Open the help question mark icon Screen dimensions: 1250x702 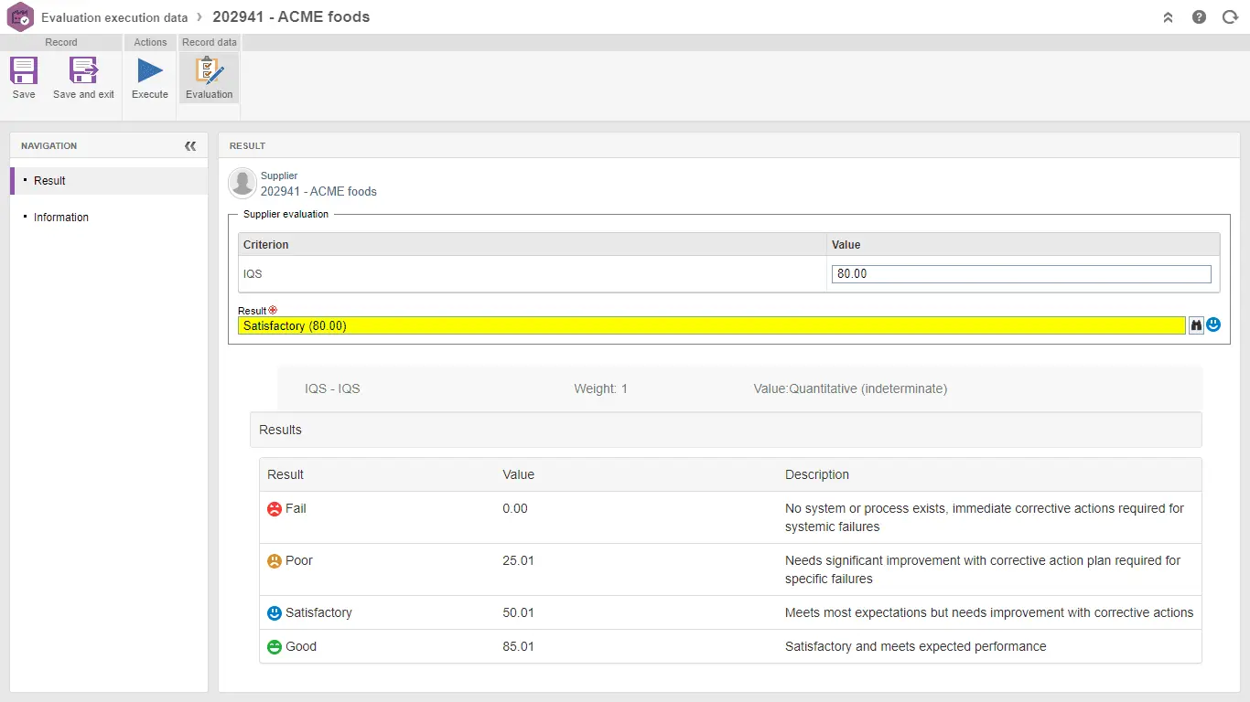pyautogui.click(x=1199, y=17)
